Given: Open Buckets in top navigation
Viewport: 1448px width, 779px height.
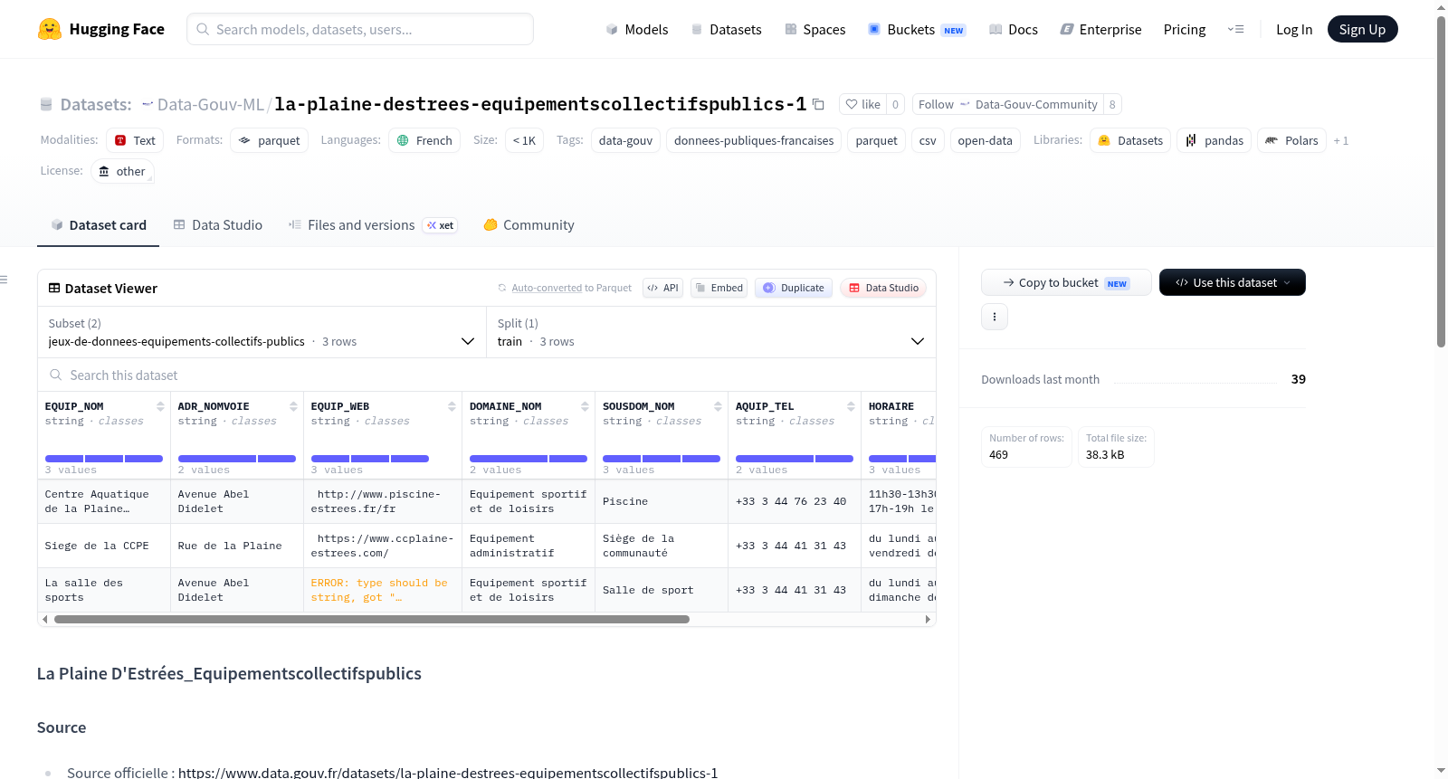Looking at the screenshot, I should coord(917,29).
